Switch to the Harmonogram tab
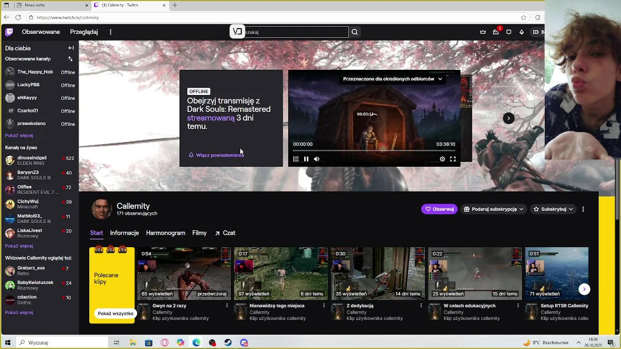The width and height of the screenshot is (621, 349). (x=165, y=233)
